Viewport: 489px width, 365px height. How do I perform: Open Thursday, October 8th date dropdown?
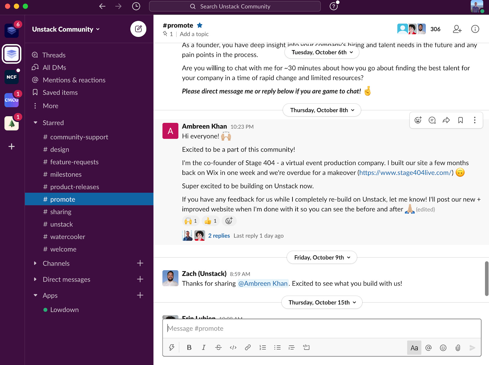[x=322, y=110]
